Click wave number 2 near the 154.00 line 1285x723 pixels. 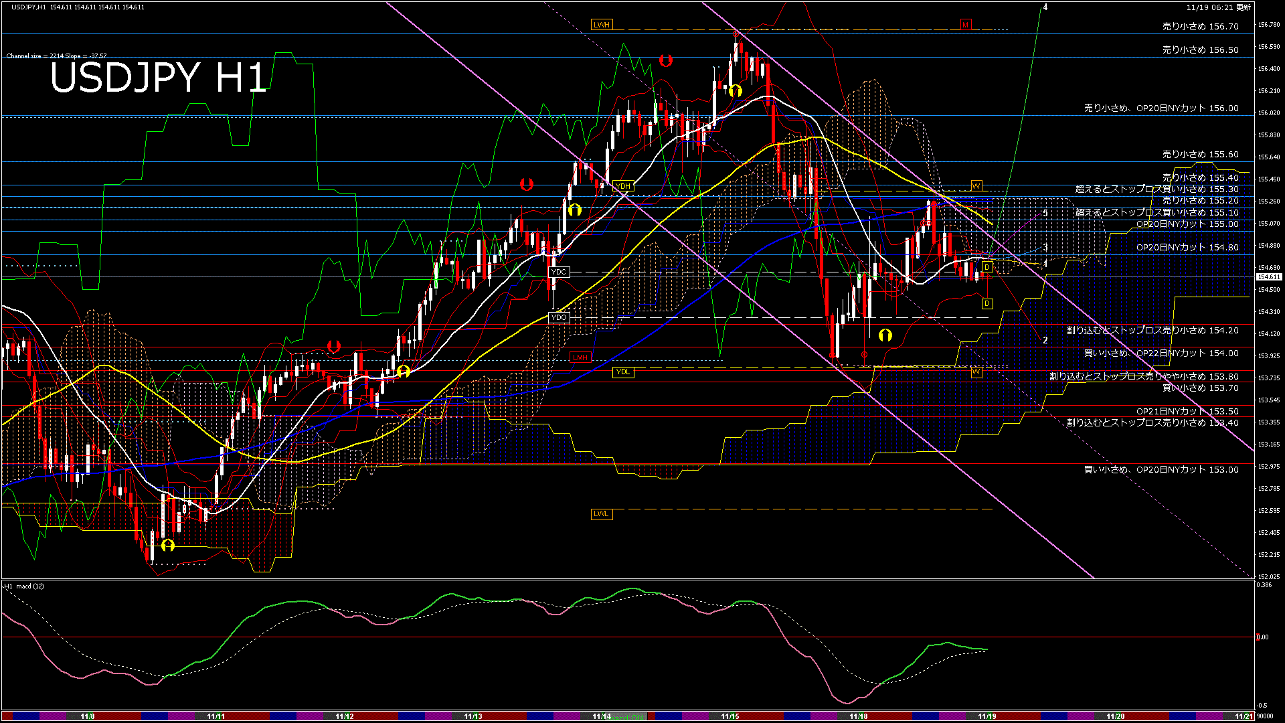point(1045,341)
